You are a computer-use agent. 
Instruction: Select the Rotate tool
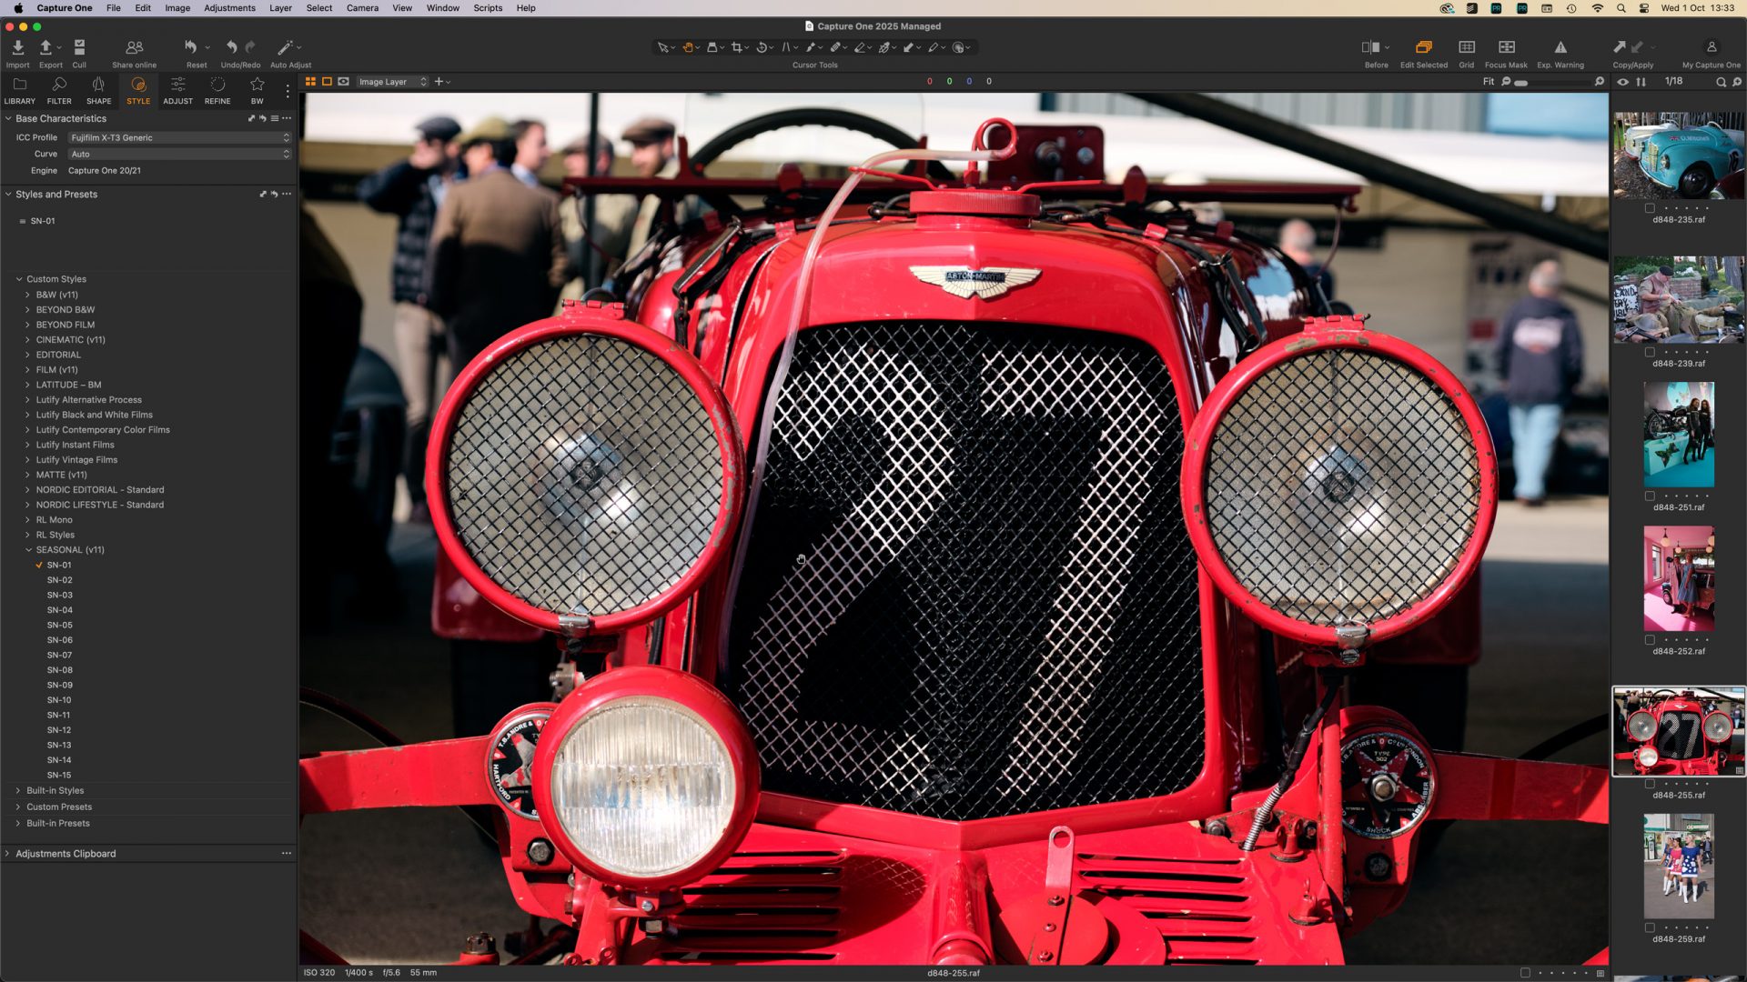(x=762, y=46)
